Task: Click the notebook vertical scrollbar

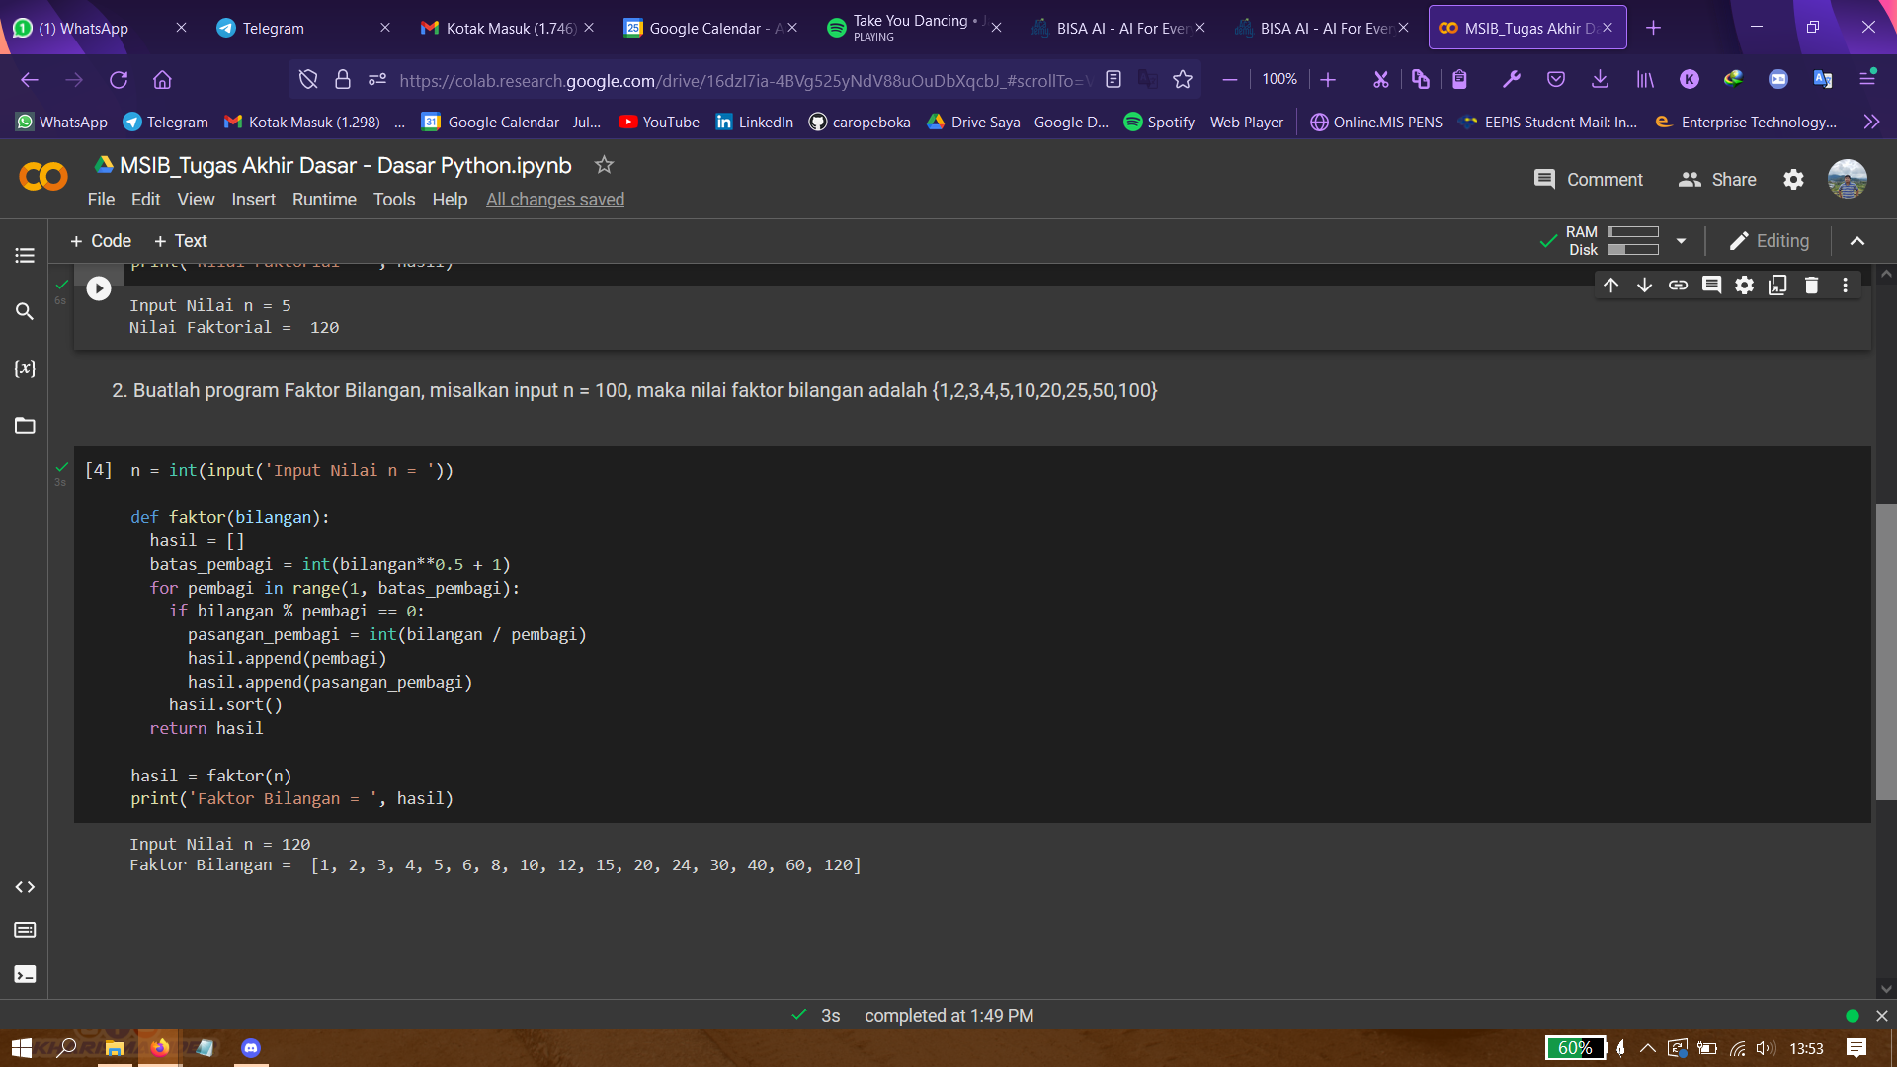Action: [x=1885, y=652]
